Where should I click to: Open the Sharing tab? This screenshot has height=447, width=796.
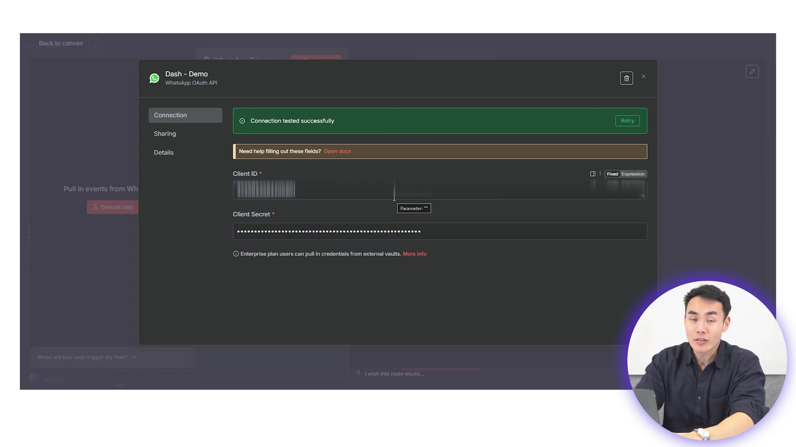[x=165, y=134]
